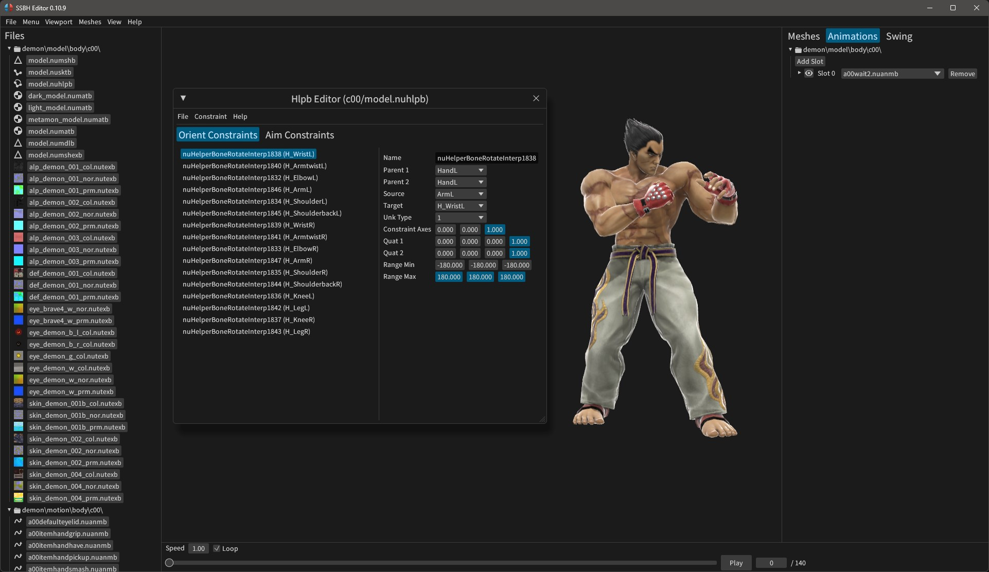Click the a00defaulteyelid.nuanmb animation waveform icon
Screen dimensions: 989x572
(x=18, y=522)
